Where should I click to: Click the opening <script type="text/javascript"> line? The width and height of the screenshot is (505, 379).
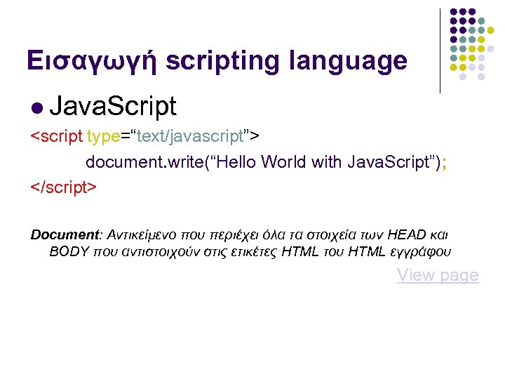pyautogui.click(x=145, y=136)
